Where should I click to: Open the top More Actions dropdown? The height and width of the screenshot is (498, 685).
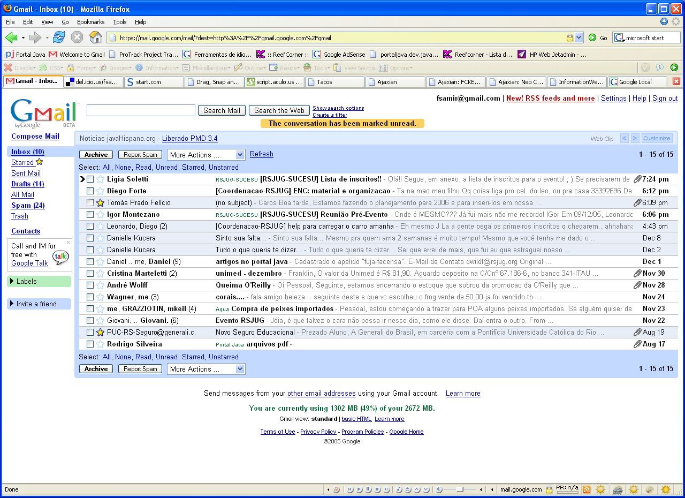(206, 155)
